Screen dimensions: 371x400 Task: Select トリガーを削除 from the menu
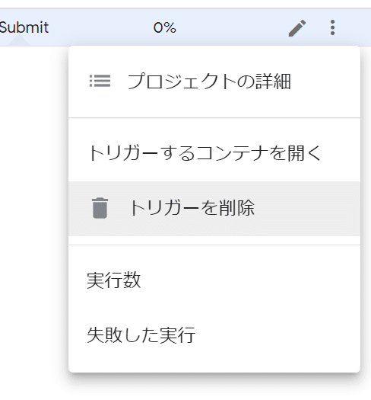(x=214, y=209)
